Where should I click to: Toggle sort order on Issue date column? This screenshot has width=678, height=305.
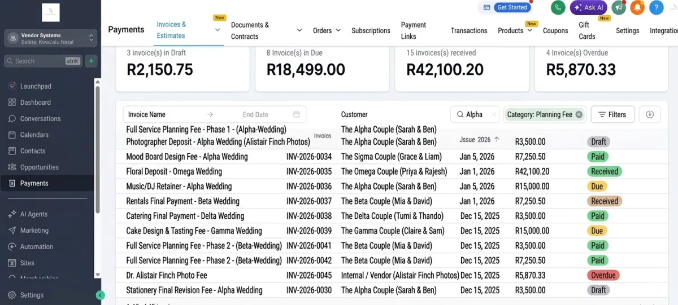tap(497, 139)
